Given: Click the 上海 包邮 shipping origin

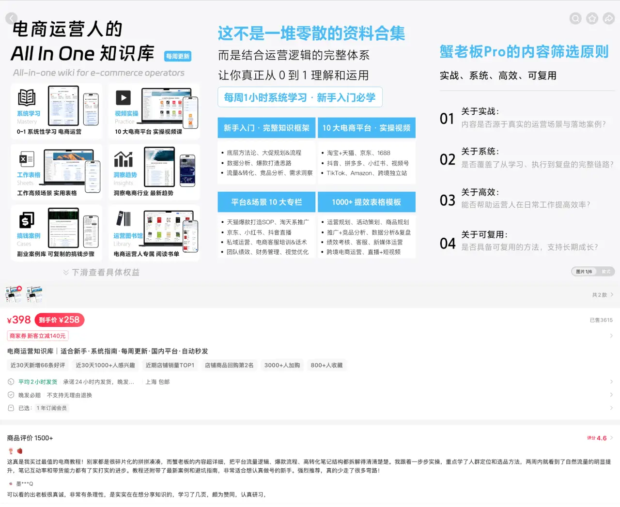Looking at the screenshot, I should coord(158,382).
